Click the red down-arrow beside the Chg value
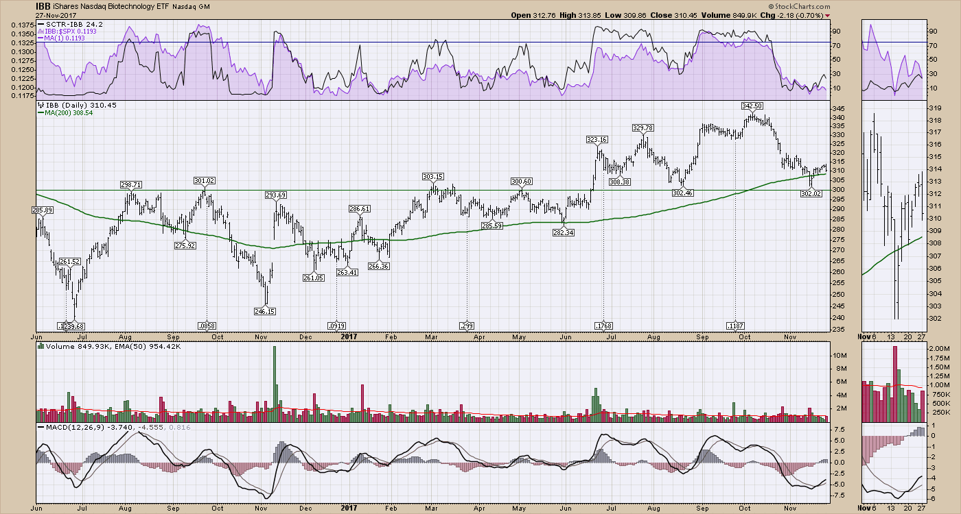 pyautogui.click(x=826, y=14)
